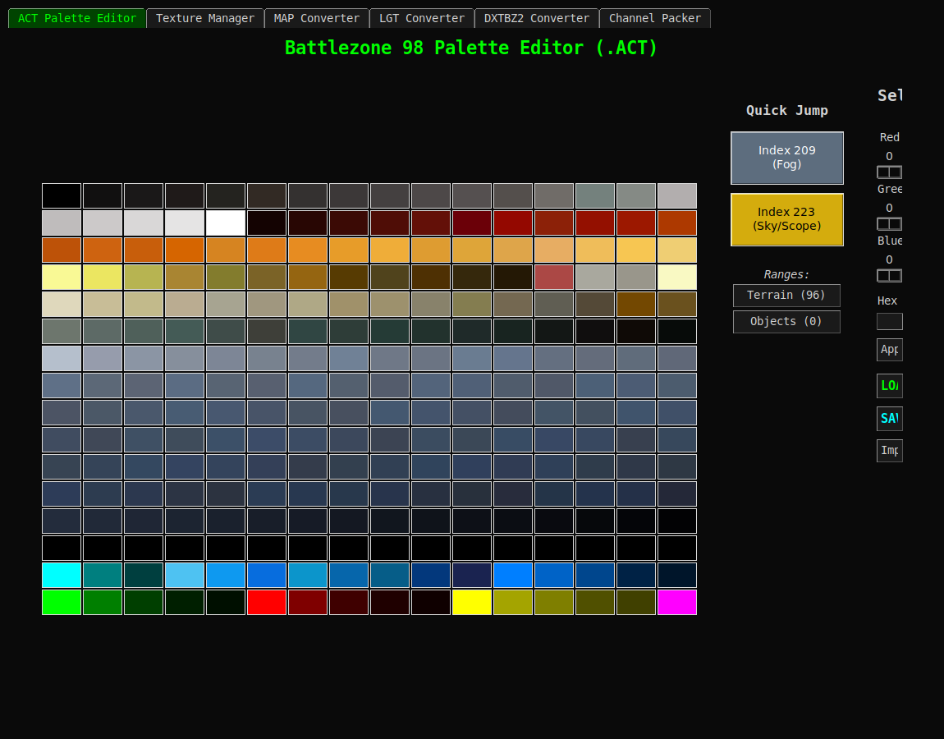The image size is (944, 739).
Task: Jump to Index 209 (Fog)
Action: (x=787, y=158)
